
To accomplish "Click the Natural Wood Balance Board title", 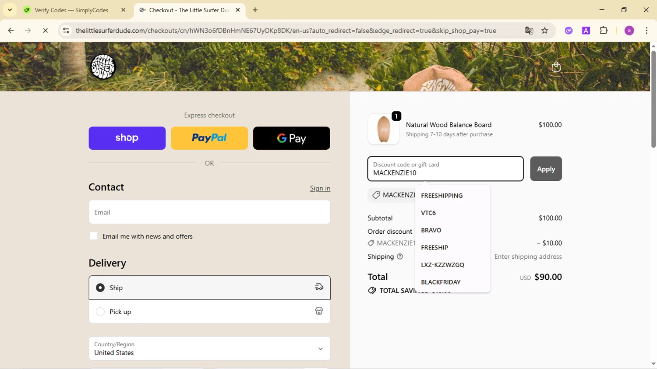I will (x=449, y=125).
